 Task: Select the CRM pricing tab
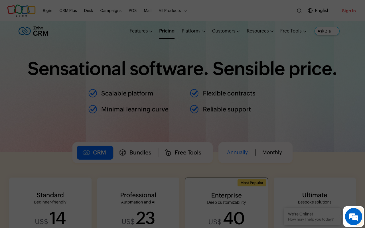(95, 152)
